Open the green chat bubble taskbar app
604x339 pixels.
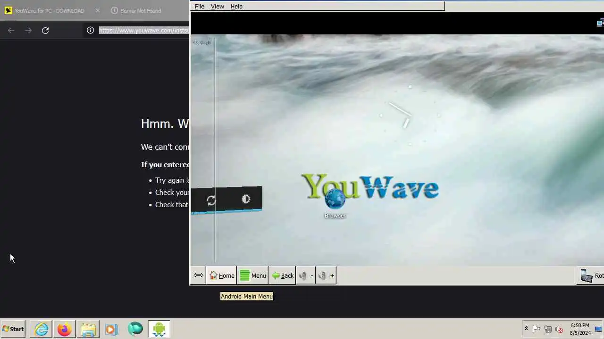pos(135,329)
